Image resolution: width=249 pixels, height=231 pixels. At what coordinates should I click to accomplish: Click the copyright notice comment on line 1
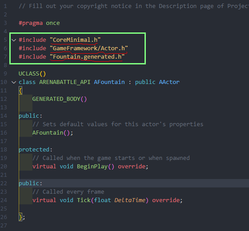point(133,6)
